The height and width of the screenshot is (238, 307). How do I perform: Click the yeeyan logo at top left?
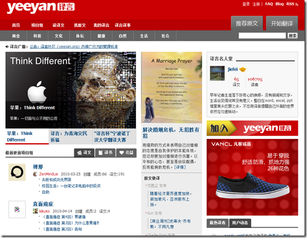41,7
